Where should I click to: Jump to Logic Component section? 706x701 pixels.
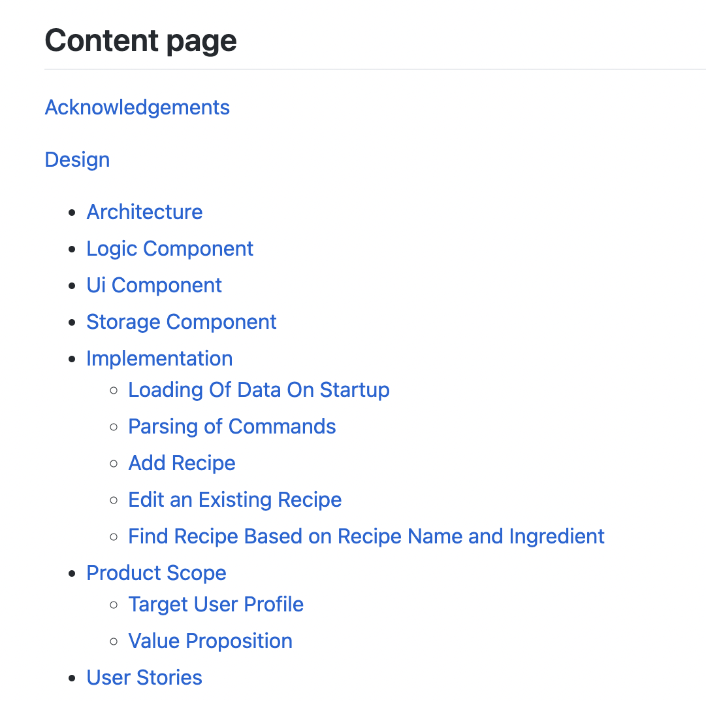[x=170, y=249]
